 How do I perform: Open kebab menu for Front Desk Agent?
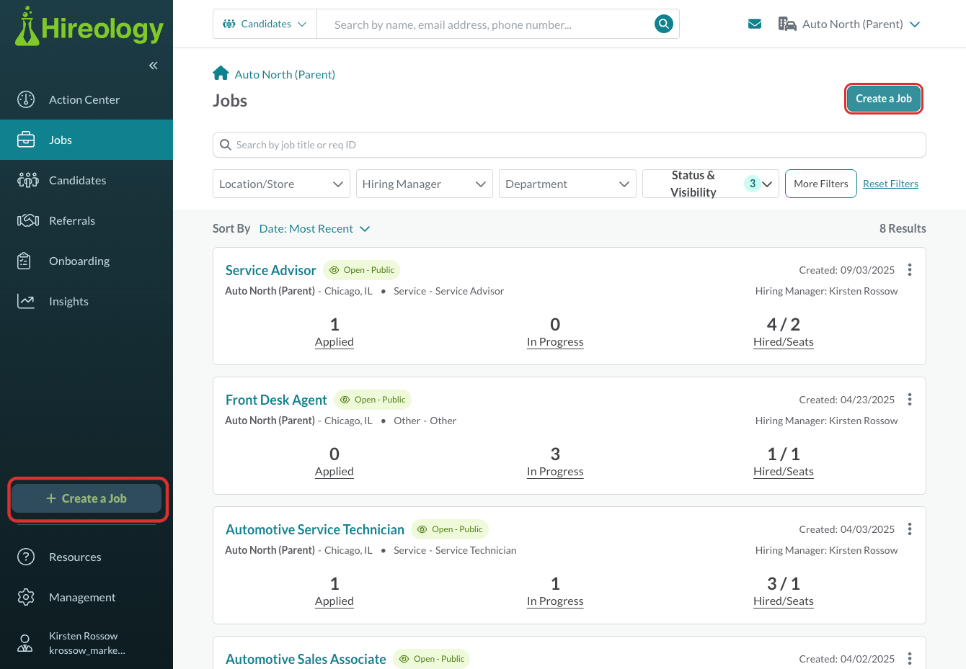click(910, 400)
